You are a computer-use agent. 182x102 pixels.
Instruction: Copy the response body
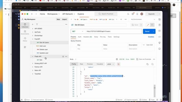[x=147, y=64]
